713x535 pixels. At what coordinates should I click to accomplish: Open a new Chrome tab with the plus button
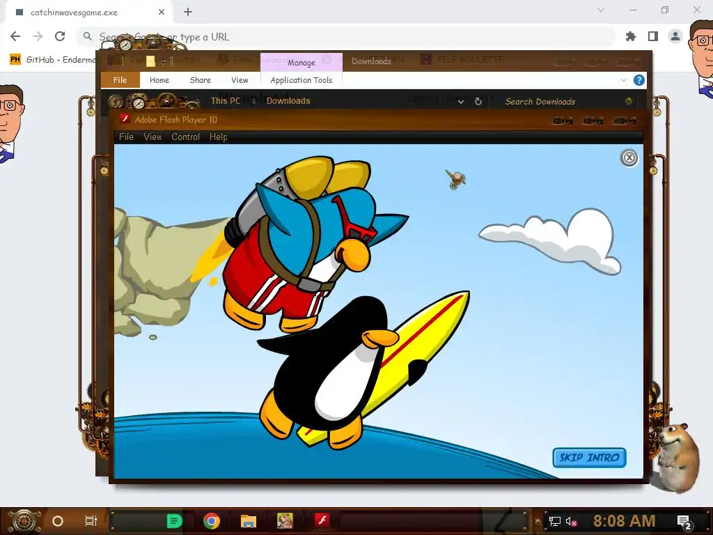tap(188, 13)
